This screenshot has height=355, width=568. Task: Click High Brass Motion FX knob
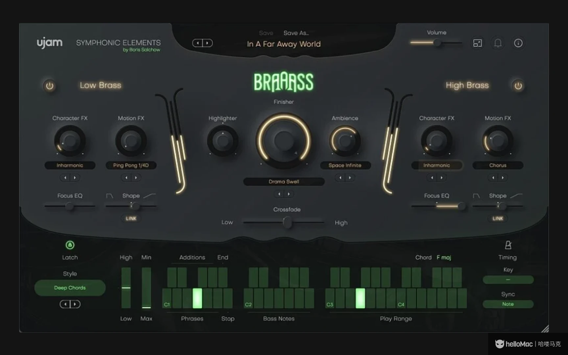click(498, 141)
